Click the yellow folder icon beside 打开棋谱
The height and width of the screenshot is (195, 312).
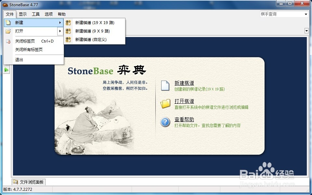point(165,104)
